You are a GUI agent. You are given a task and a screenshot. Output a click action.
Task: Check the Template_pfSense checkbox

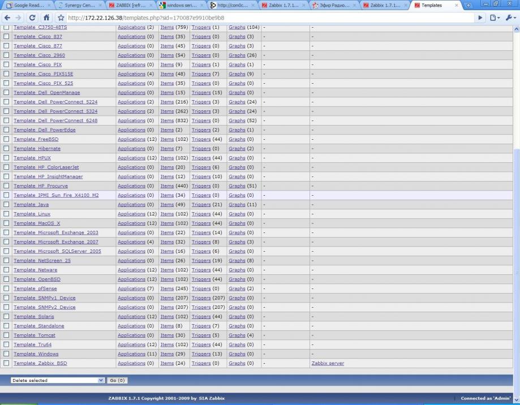(x=6, y=288)
